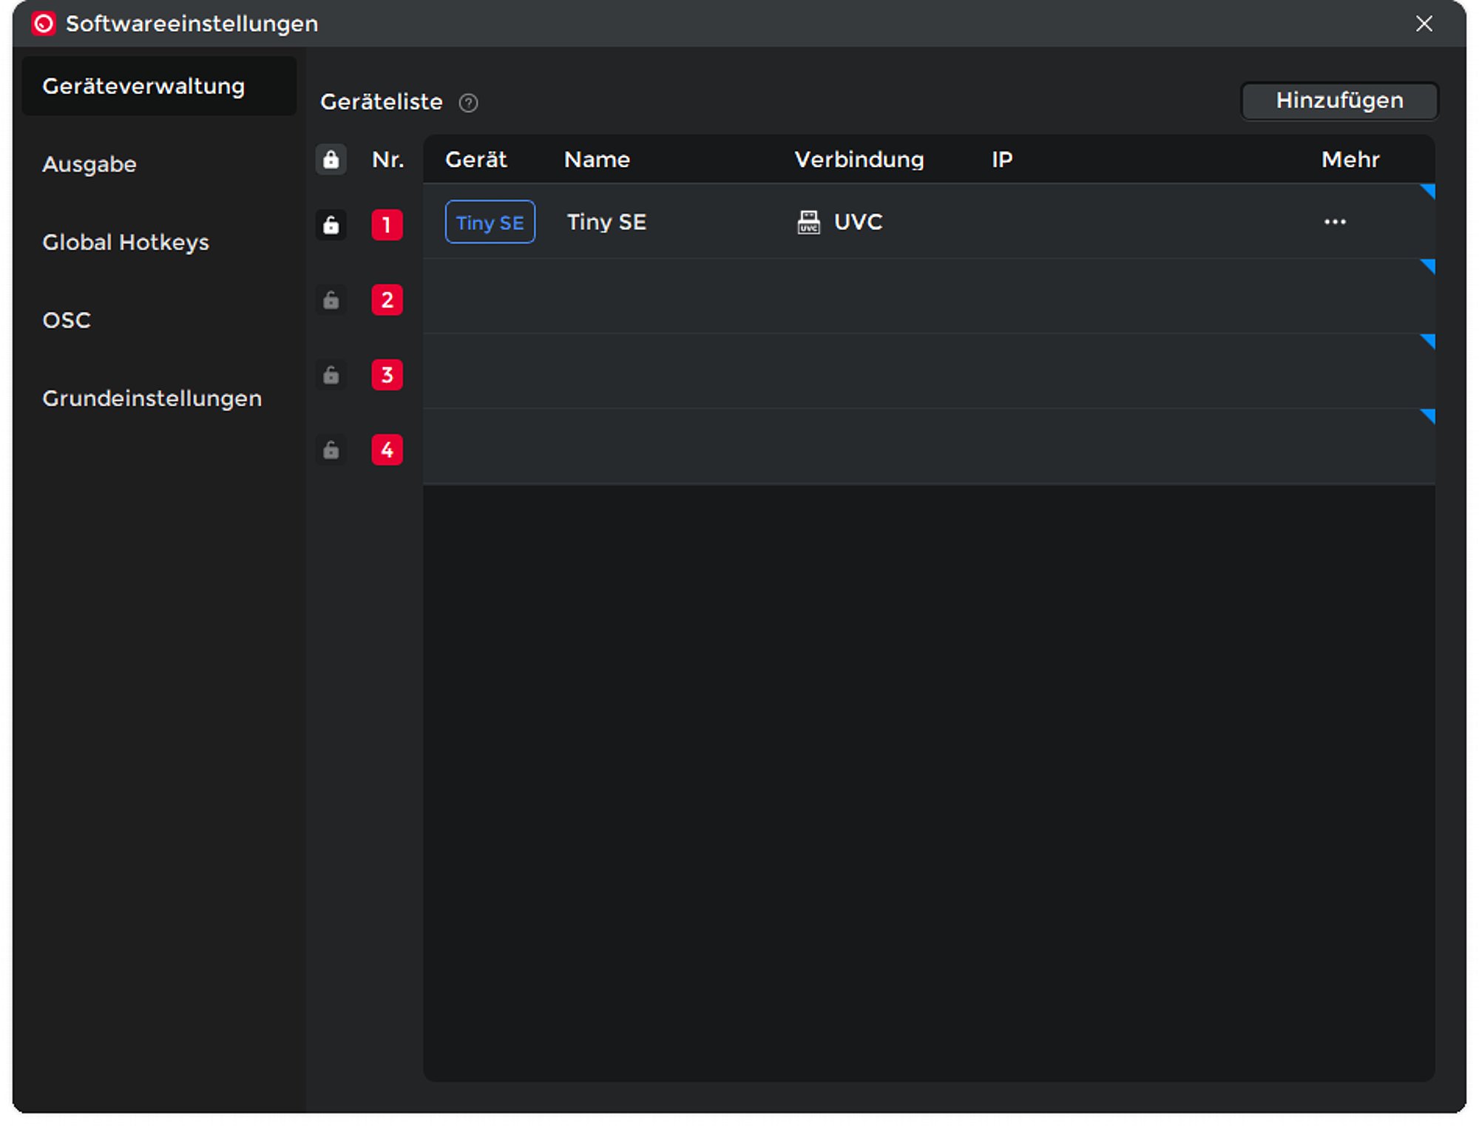Click the UVC connection icon
This screenshot has height=1126, width=1479.
tap(808, 222)
